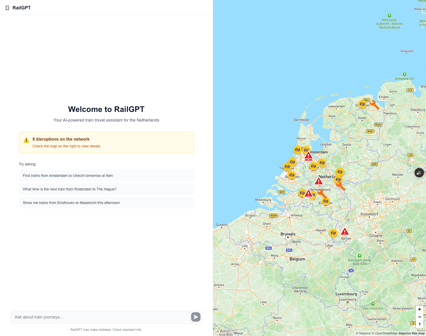Zoom out on the map
This screenshot has height=336, width=426.
[x=419, y=317]
